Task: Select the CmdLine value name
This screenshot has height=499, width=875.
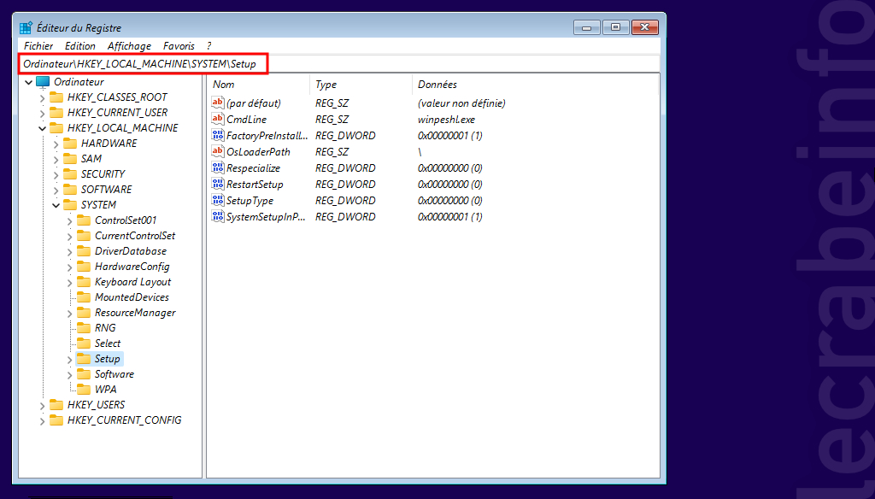Action: pos(247,120)
